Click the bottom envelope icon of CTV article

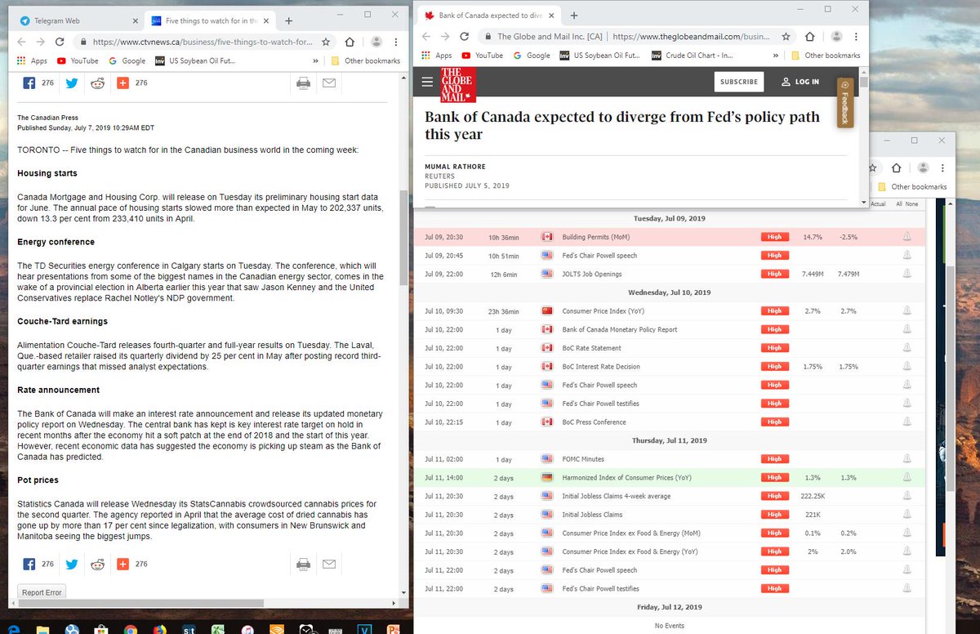[x=328, y=564]
